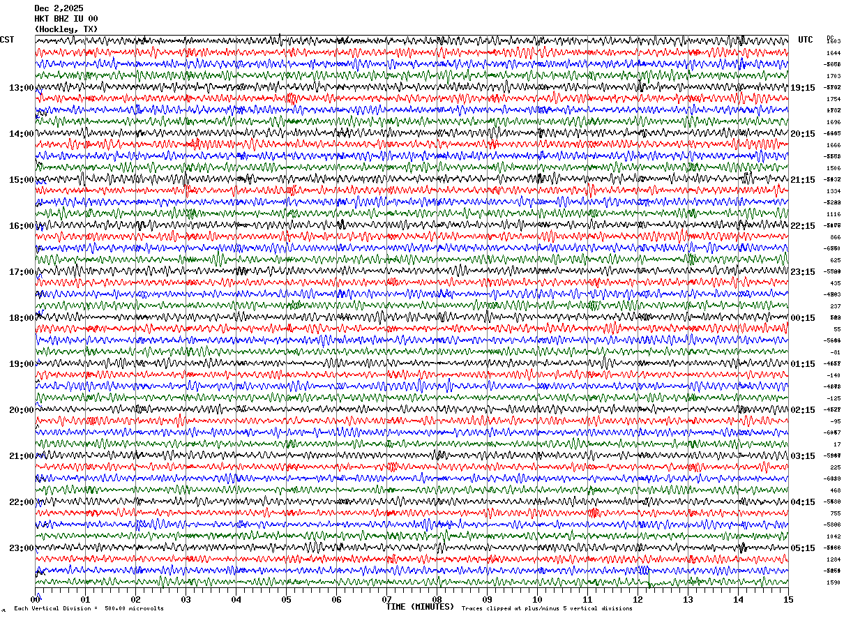The height and width of the screenshot is (618, 844).
Task: Click the DC offset value 1334
Action: tap(834, 191)
